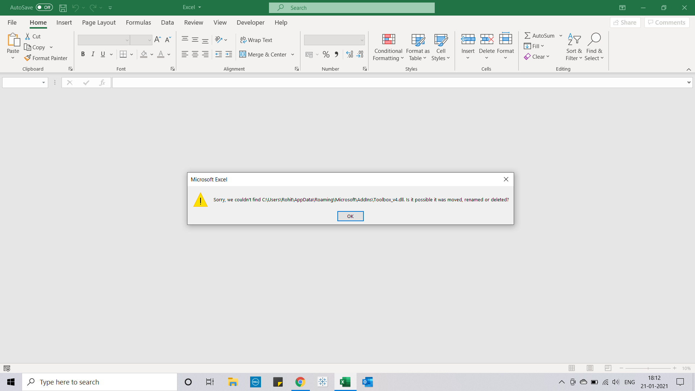Click OK to dismiss error dialog
Screen dimensions: 695x391
[x=350, y=216]
